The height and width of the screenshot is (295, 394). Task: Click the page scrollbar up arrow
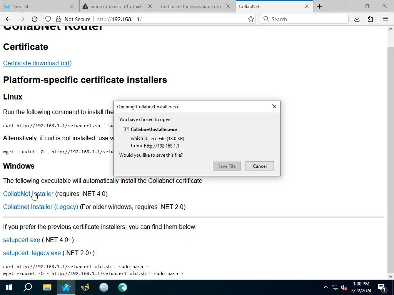coord(391,29)
